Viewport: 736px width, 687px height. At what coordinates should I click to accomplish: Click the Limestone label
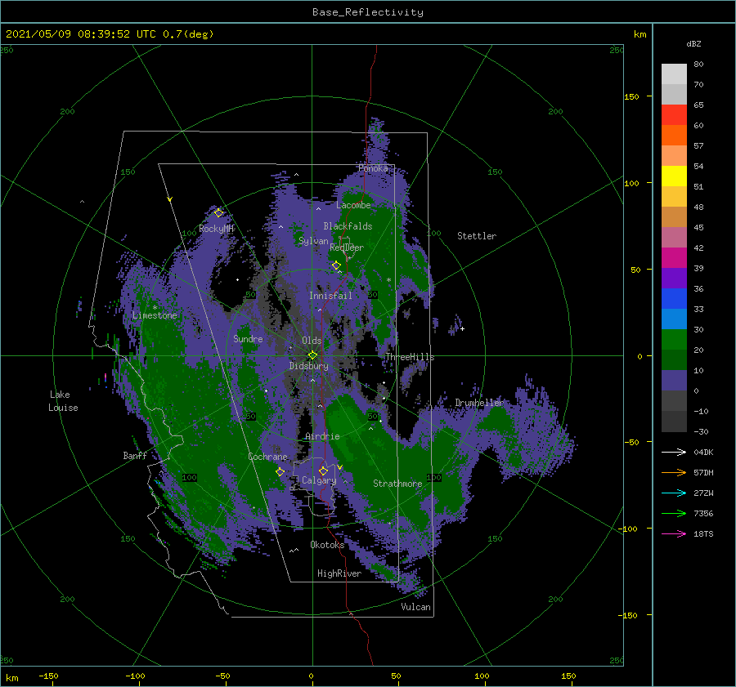click(x=155, y=315)
